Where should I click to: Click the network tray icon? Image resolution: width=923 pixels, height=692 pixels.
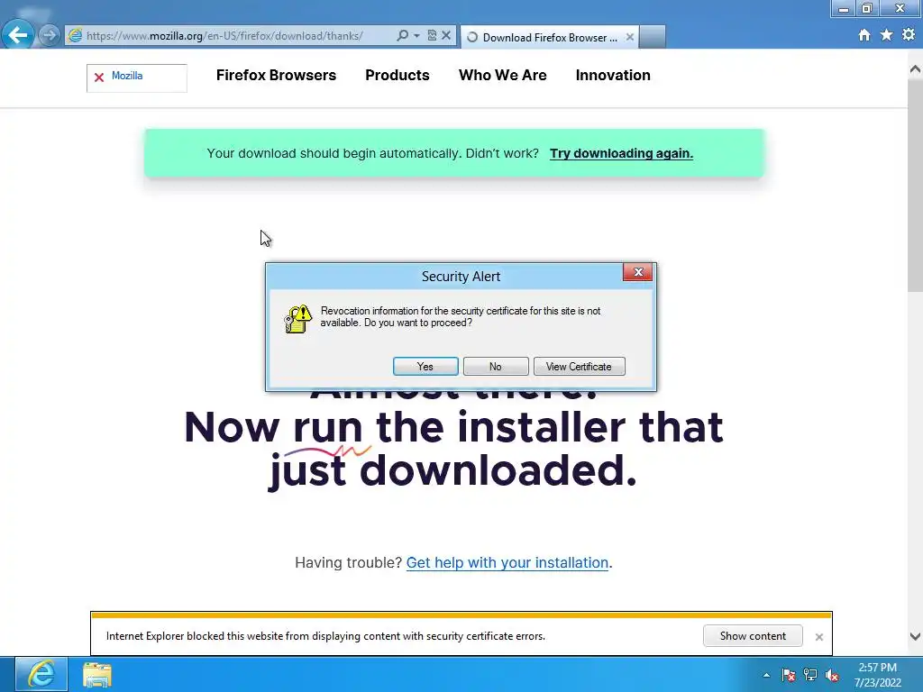810,675
